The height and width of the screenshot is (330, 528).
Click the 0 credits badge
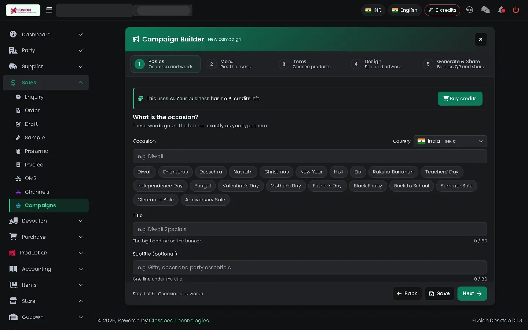tap(442, 10)
